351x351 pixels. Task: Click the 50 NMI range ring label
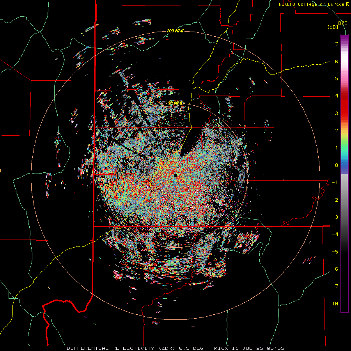(175, 103)
